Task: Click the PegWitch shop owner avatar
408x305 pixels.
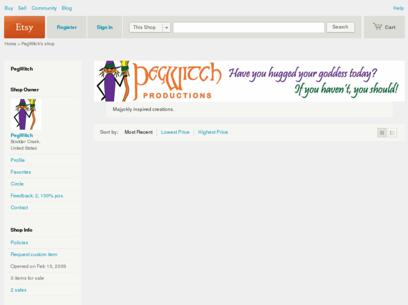Action: coord(26,114)
